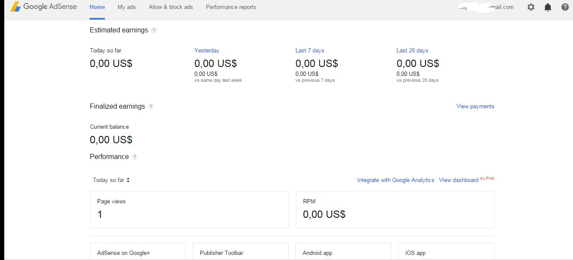The height and width of the screenshot is (260, 573).
Task: Open the View dashboard link
Action: [458, 180]
